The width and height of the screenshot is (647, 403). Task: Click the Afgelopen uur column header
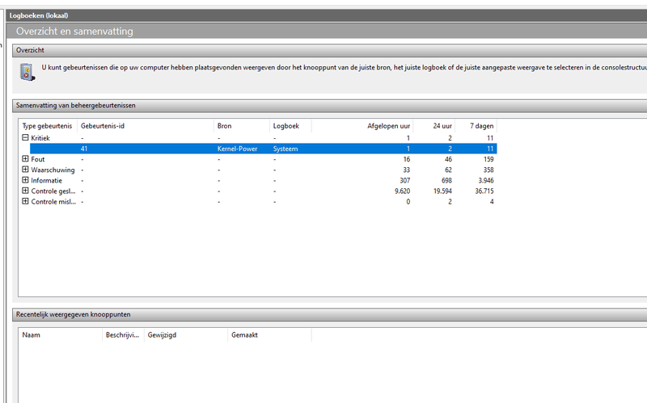[362, 126]
